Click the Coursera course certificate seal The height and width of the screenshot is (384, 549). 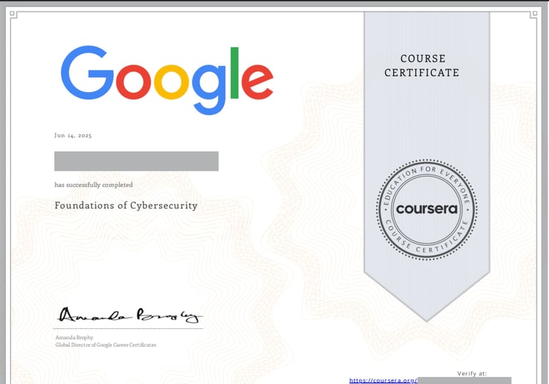pos(427,209)
